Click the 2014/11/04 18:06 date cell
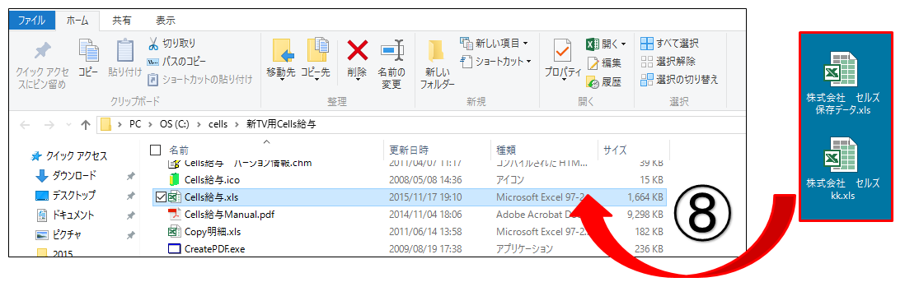The height and width of the screenshot is (296, 919). (x=425, y=214)
